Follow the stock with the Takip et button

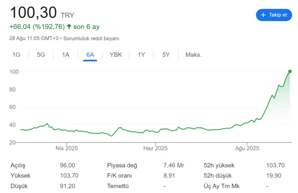[x=274, y=15]
